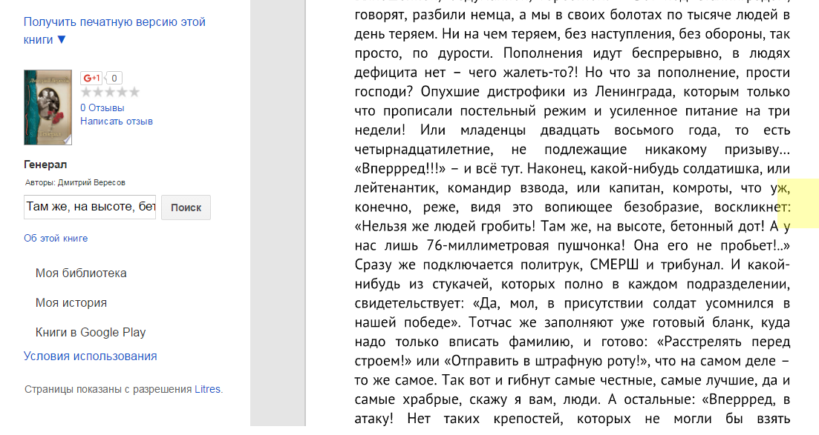Open 'Книги в Google Play'
The width and height of the screenshot is (819, 435).
pos(91,333)
